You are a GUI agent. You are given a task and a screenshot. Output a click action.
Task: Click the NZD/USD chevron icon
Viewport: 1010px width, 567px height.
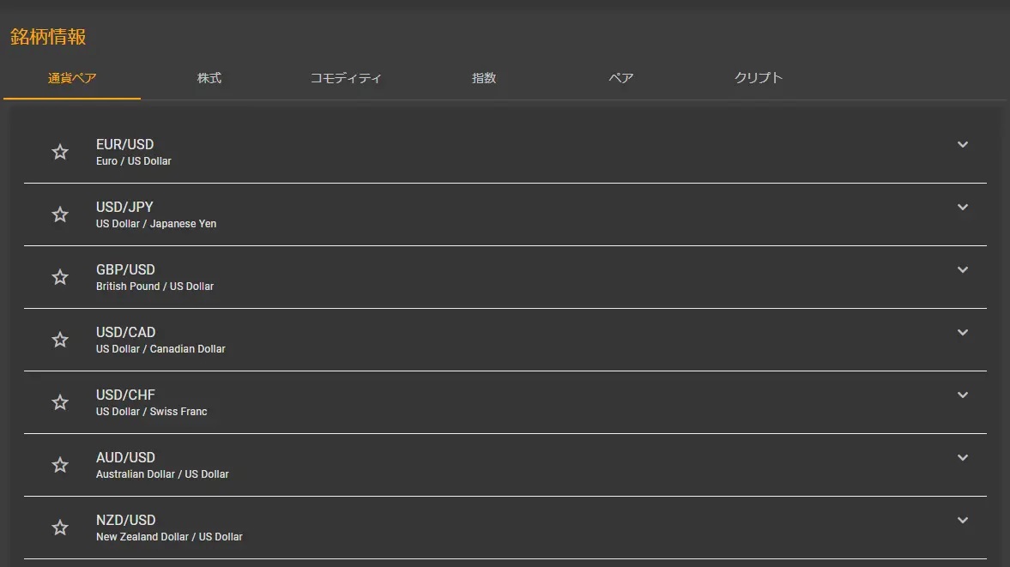click(x=962, y=521)
